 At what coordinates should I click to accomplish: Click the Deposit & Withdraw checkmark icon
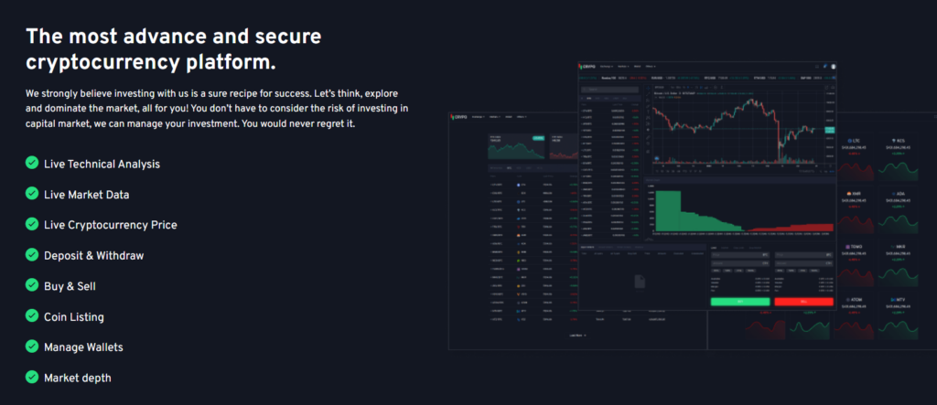[32, 255]
